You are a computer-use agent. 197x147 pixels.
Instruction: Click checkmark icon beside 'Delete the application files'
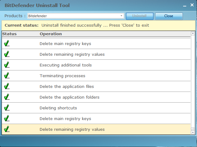[x=7, y=86]
